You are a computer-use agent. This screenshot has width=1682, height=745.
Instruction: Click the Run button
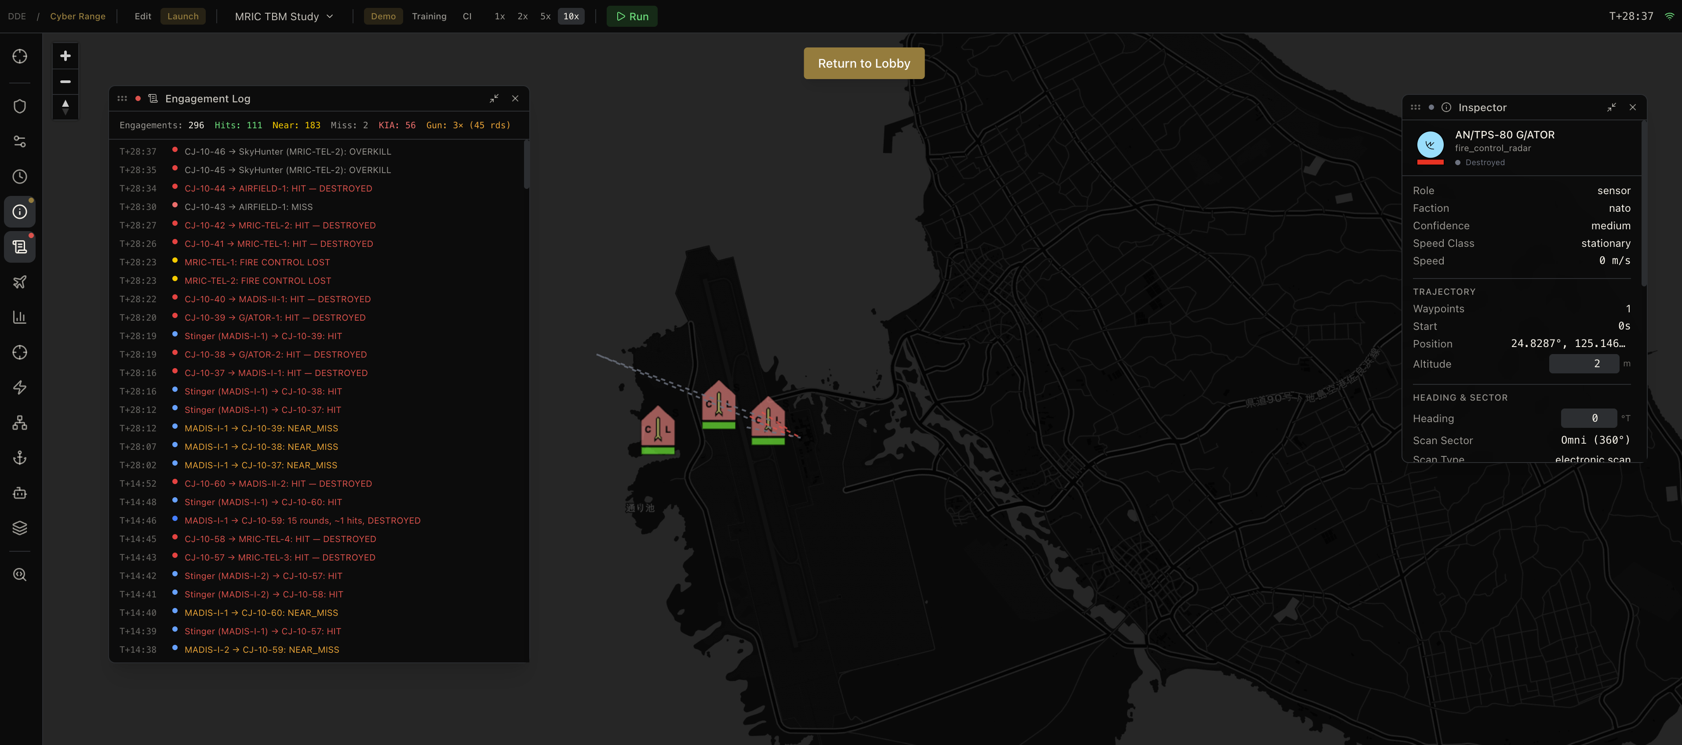coord(632,16)
